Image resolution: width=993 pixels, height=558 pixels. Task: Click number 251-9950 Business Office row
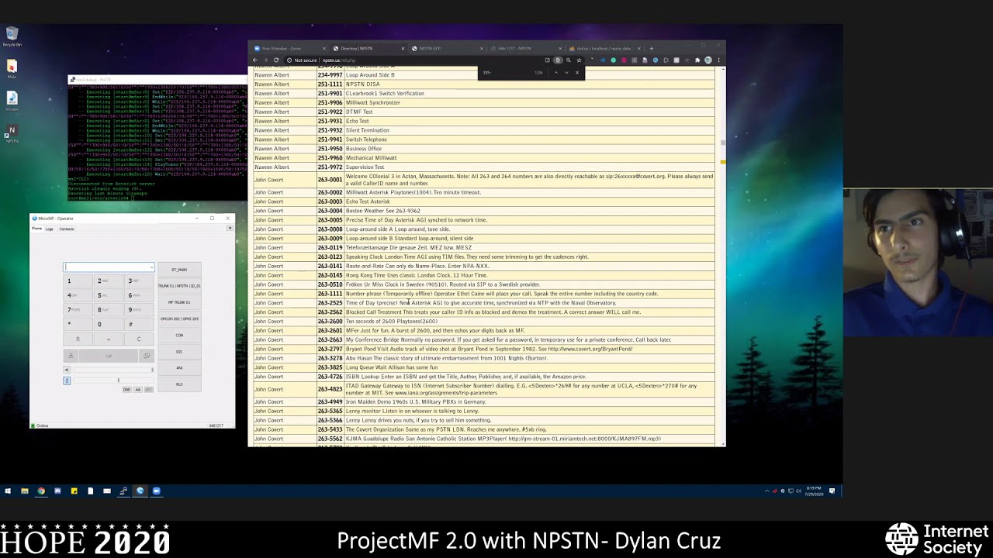coord(484,149)
